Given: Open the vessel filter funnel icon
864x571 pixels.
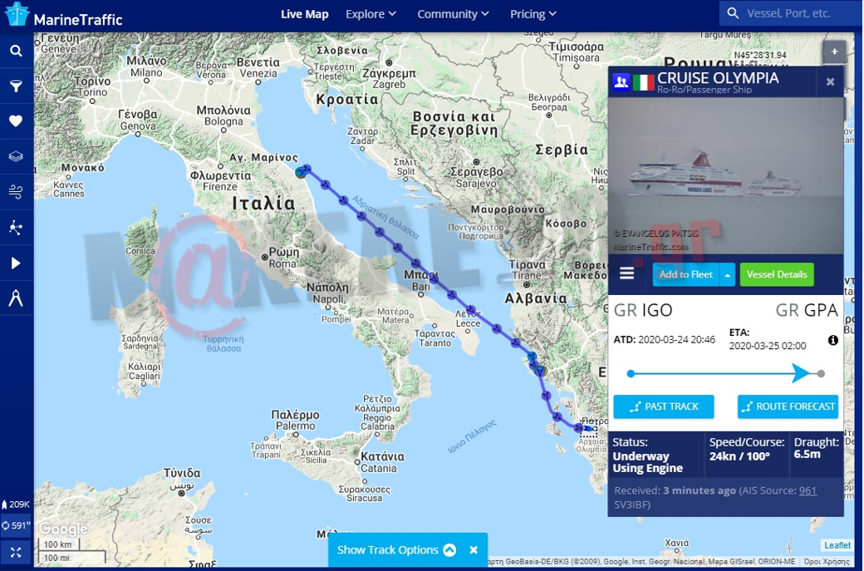Looking at the screenshot, I should coord(16,86).
